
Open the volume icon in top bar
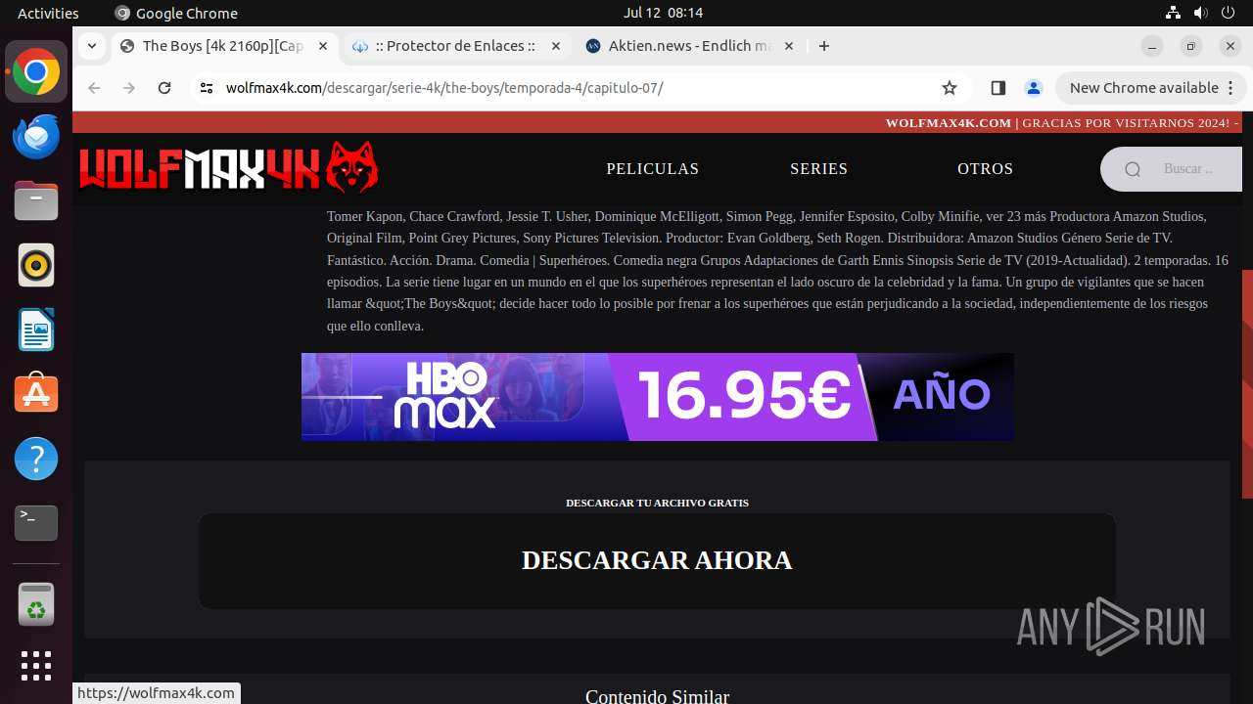click(1200, 13)
